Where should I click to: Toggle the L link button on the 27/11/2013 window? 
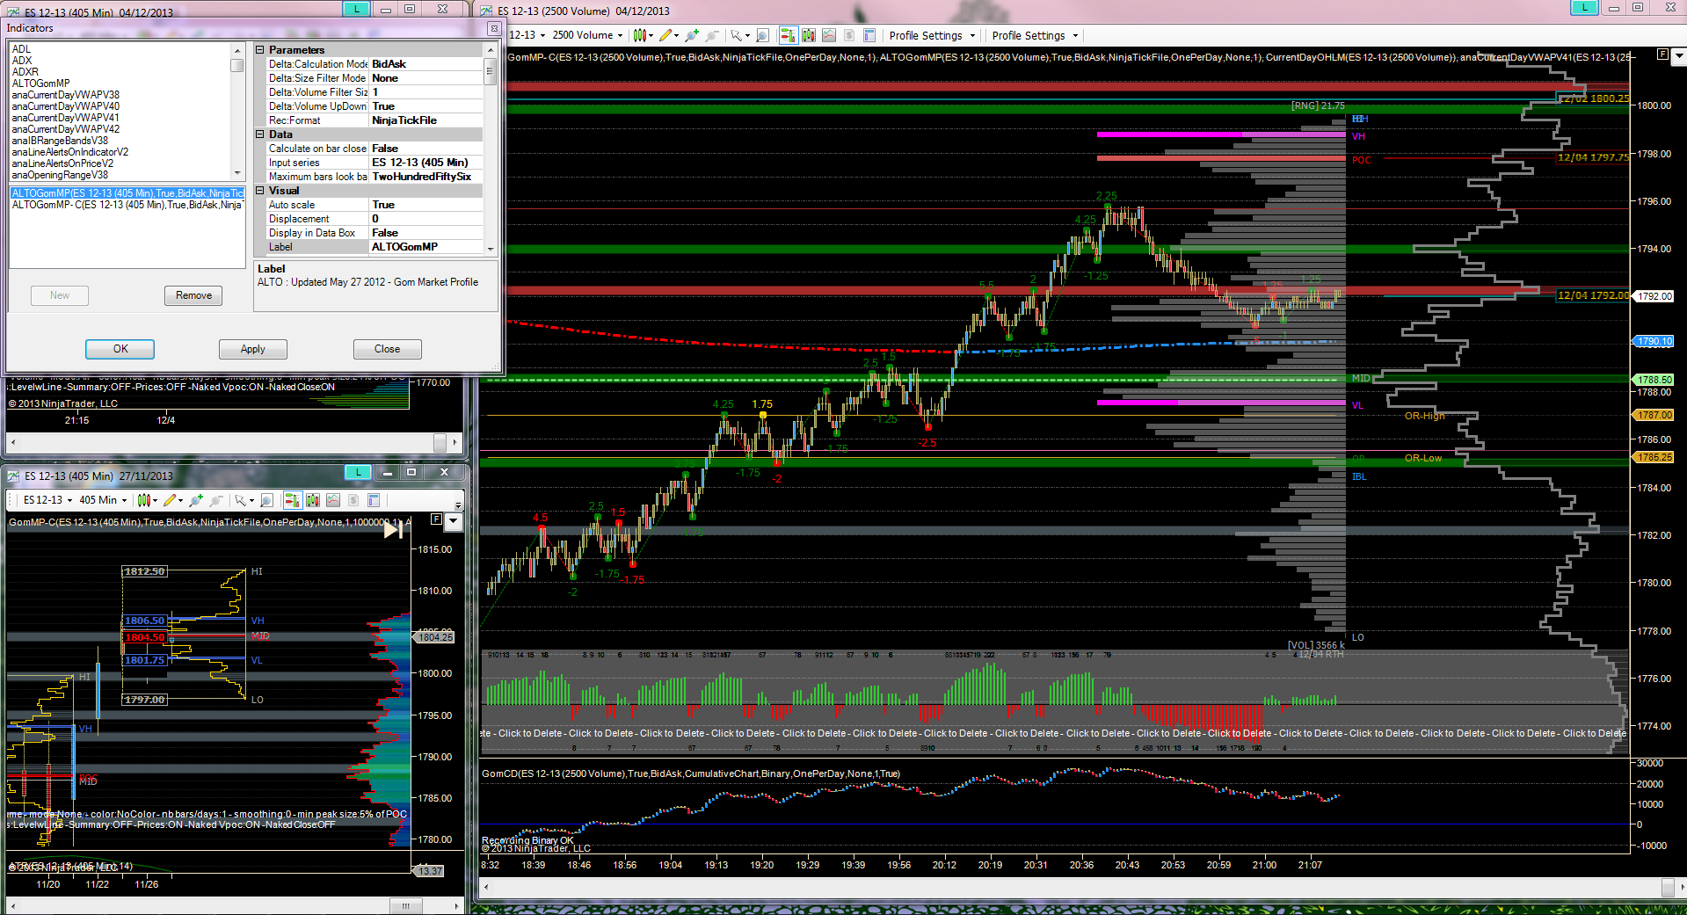click(x=358, y=472)
